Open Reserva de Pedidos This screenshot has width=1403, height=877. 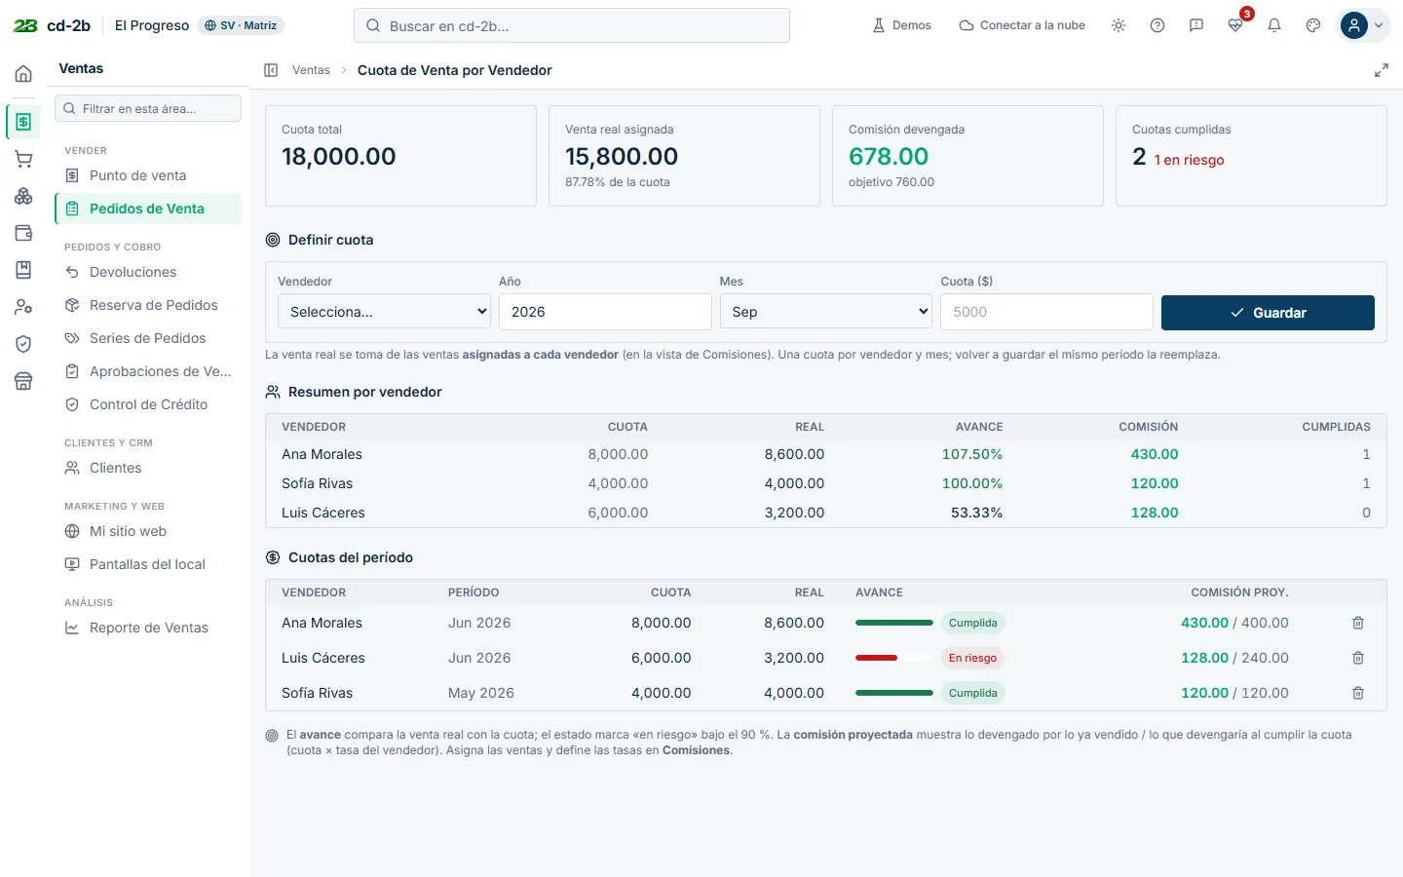click(148, 305)
